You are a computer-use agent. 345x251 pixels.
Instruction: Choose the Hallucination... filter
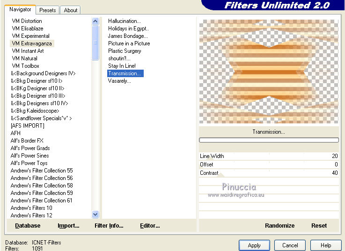tap(125, 21)
